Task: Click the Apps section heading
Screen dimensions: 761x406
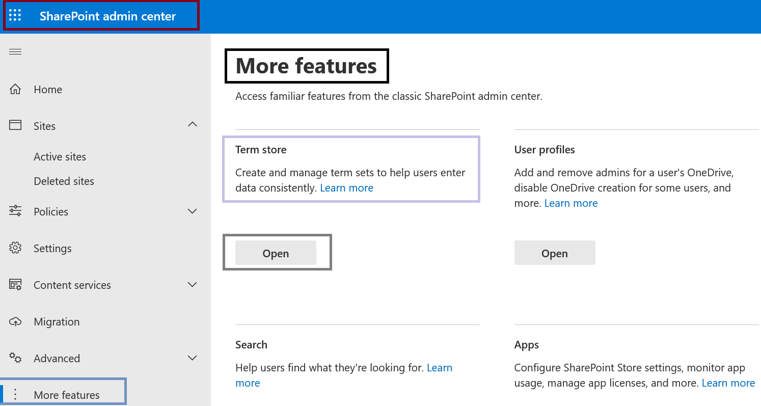Action: coord(527,345)
